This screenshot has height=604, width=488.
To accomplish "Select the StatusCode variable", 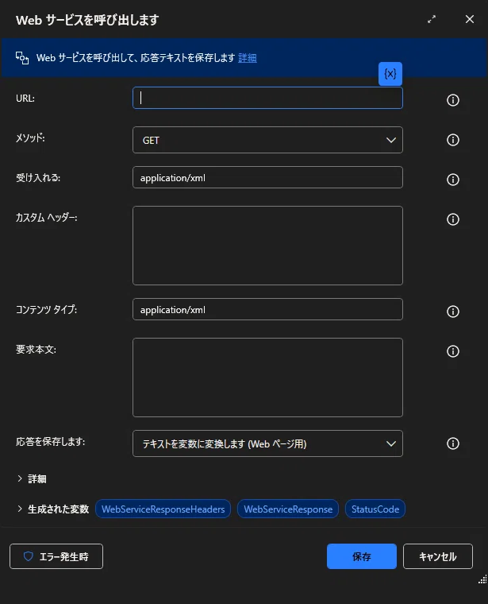I will (x=375, y=509).
